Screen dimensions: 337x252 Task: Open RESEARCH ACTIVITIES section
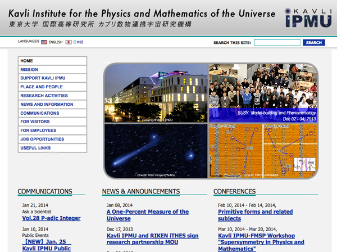(52, 96)
